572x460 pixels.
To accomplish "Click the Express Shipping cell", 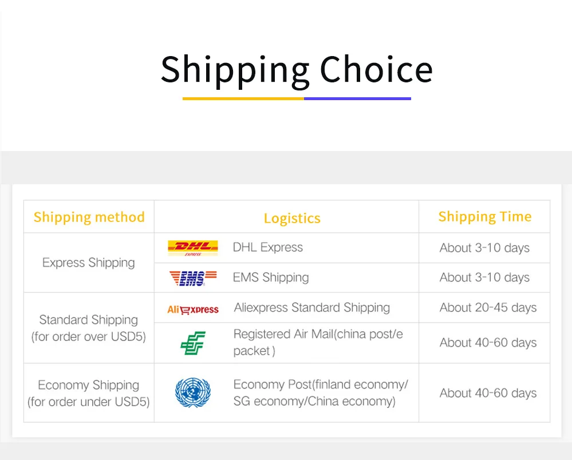I will (x=89, y=263).
